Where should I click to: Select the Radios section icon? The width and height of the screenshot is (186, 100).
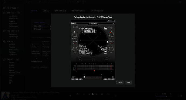point(4,13)
